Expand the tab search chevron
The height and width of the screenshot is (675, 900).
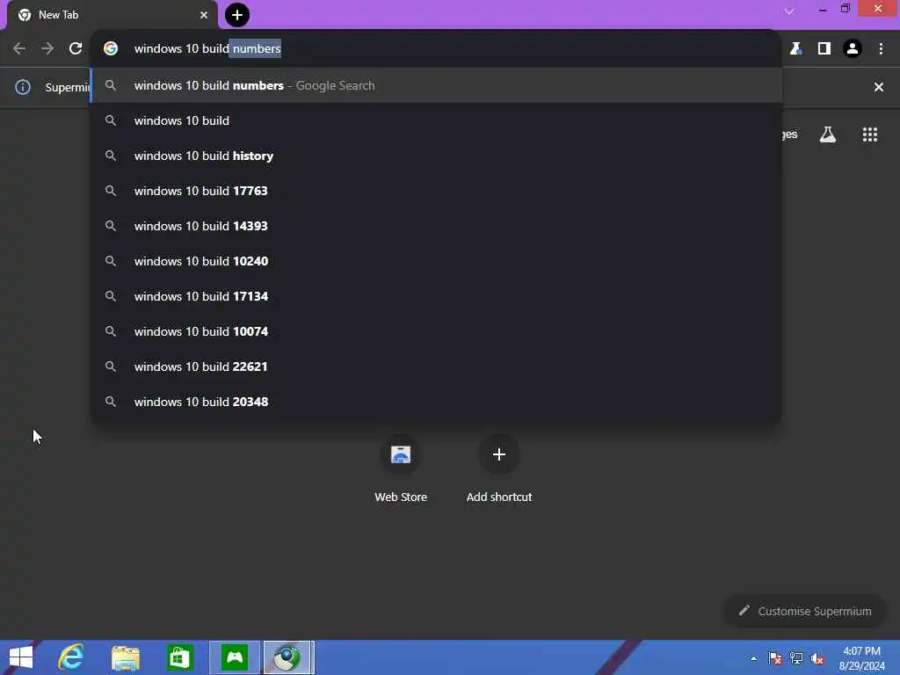click(789, 11)
